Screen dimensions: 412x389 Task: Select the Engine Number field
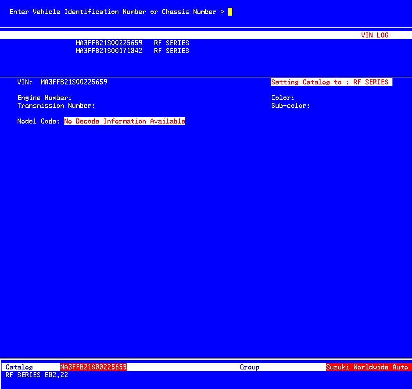tap(45, 98)
